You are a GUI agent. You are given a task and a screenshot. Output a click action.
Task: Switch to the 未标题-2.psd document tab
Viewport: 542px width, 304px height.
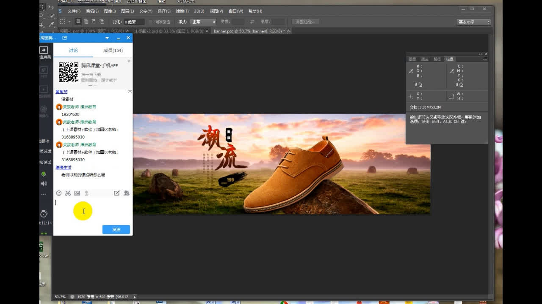pyautogui.click(x=169, y=31)
